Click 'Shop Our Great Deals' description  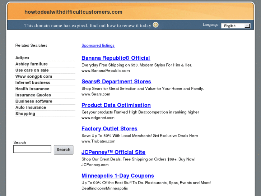(x=139, y=159)
